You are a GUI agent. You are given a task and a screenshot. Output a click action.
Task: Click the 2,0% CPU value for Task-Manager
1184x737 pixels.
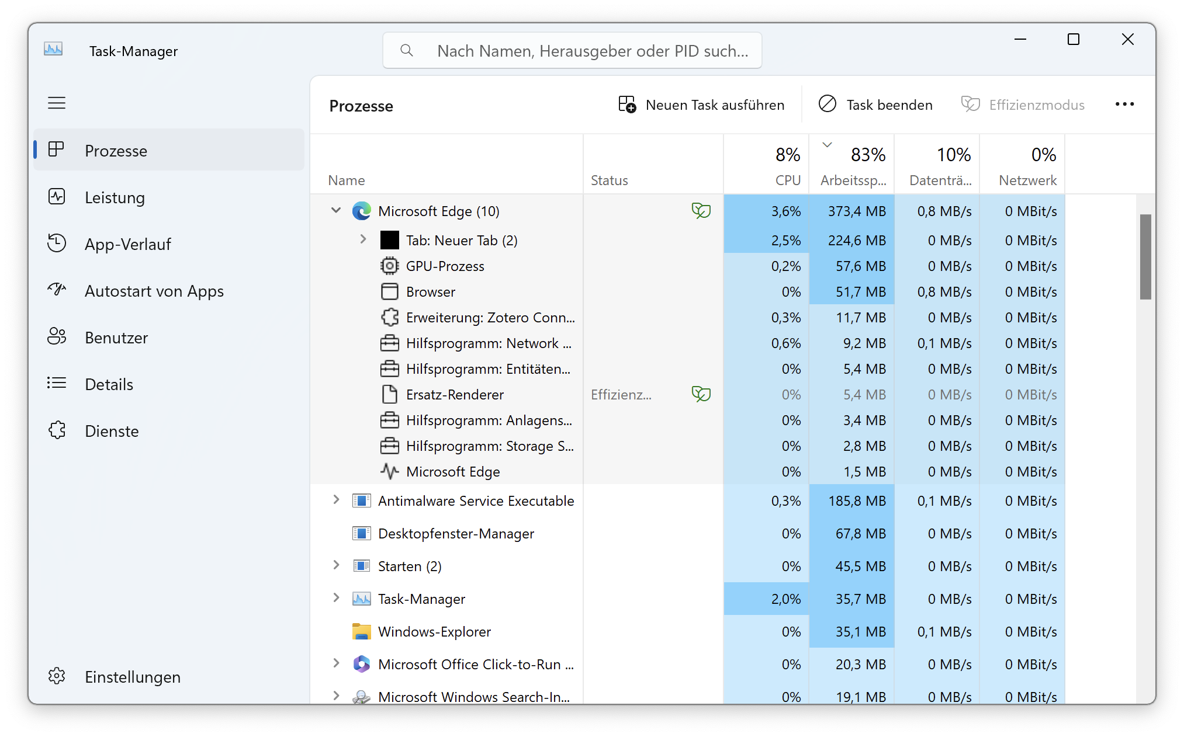766,599
